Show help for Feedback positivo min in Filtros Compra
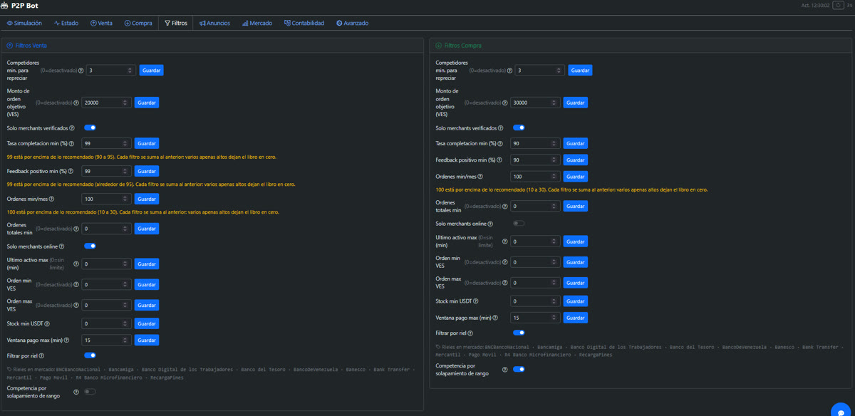This screenshot has width=855, height=416. (499, 160)
